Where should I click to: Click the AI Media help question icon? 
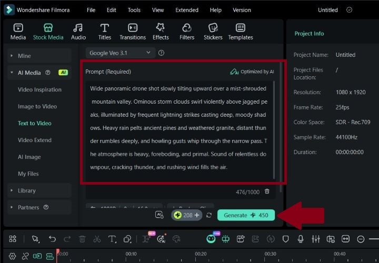[x=48, y=73]
